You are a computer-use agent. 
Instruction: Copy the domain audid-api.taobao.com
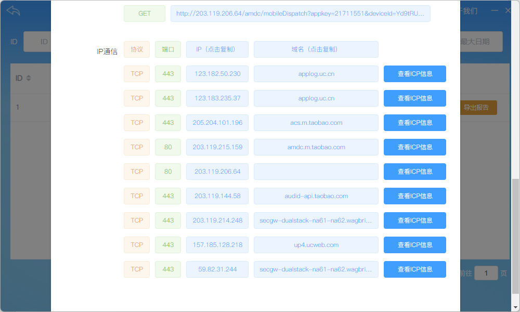[316, 196]
